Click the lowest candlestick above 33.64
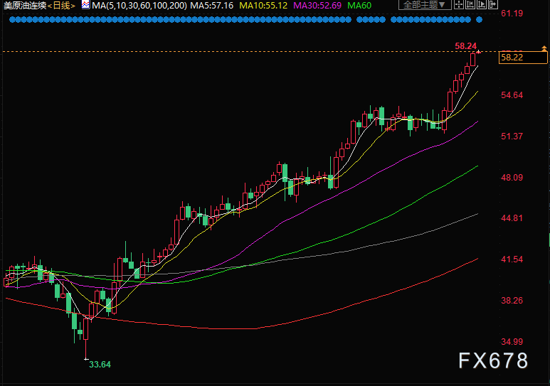This screenshot has height=386, width=550. [x=86, y=329]
